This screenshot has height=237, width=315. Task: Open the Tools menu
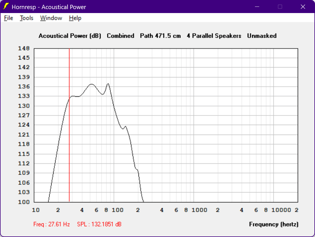(27, 18)
